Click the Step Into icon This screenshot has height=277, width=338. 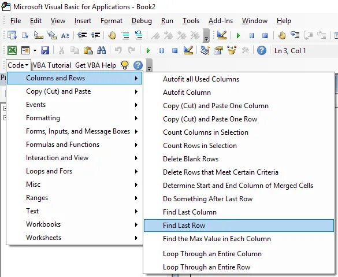pos(295,35)
